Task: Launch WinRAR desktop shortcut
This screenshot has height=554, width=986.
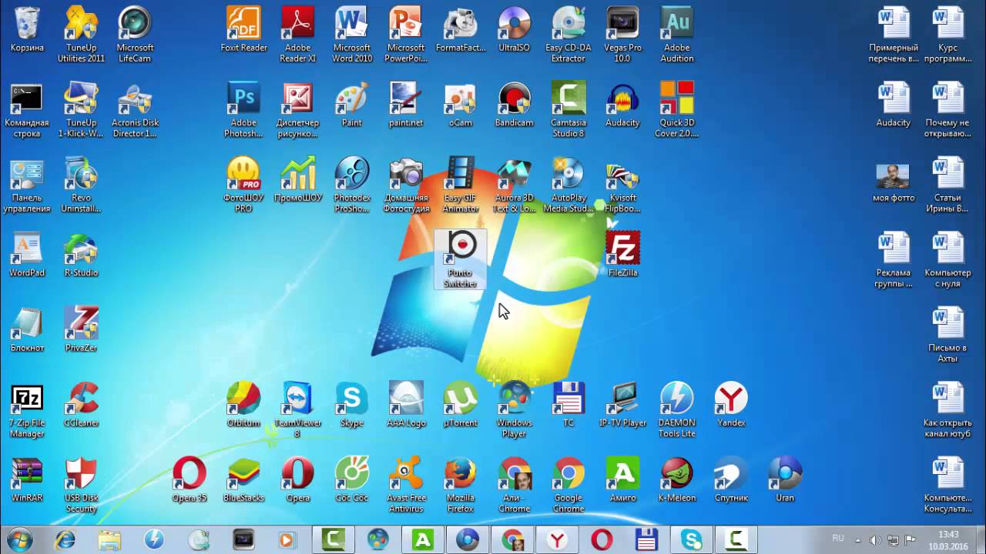Action: point(27,481)
